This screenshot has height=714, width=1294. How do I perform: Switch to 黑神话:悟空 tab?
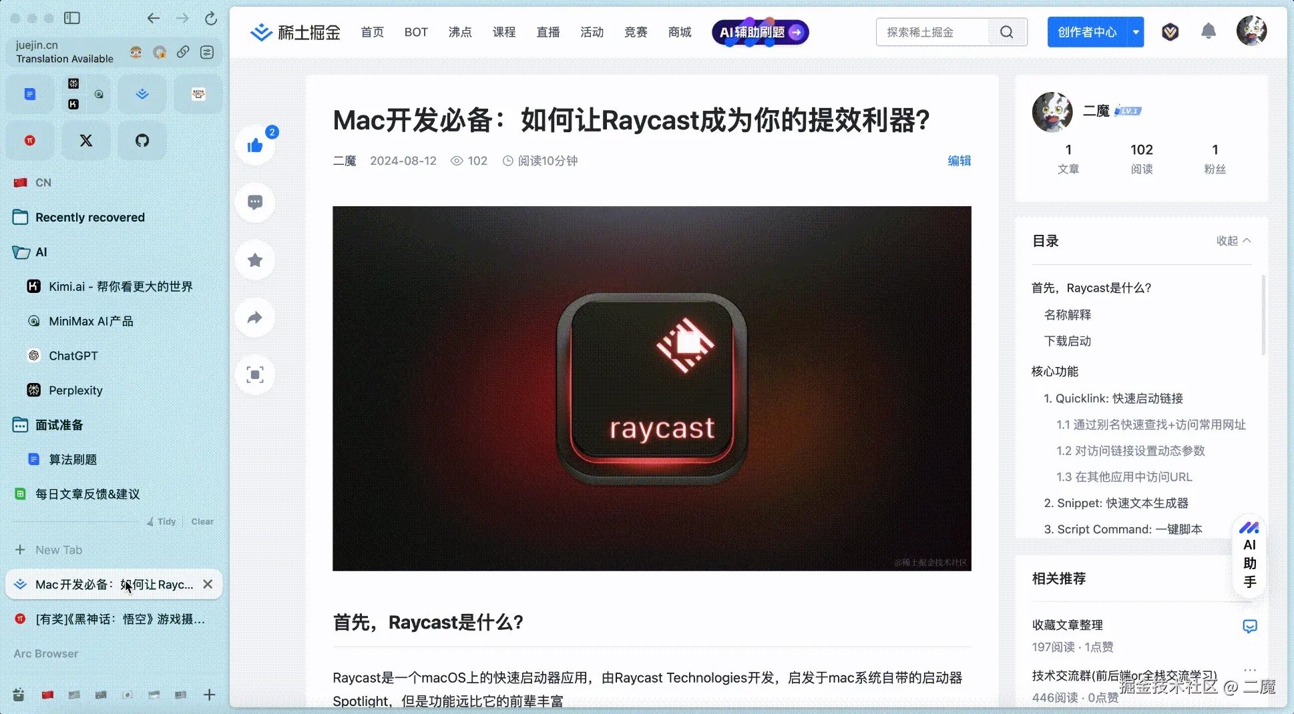pos(114,619)
